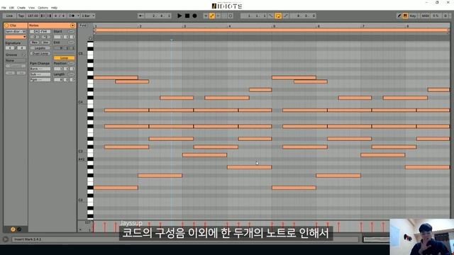The height and width of the screenshot is (255, 454).
Task: Open the File menu
Action: [x=4, y=8]
